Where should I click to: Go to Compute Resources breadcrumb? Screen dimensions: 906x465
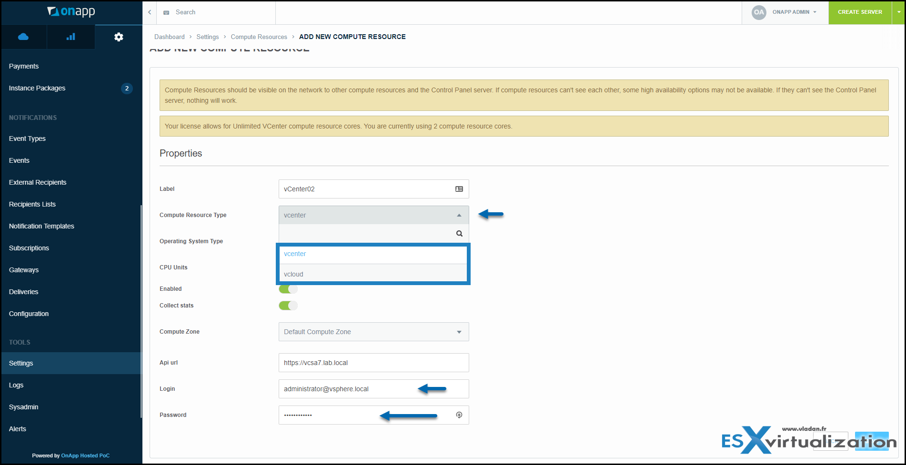259,37
